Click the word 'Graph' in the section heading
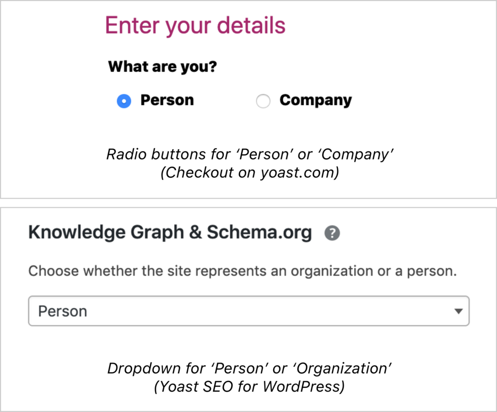The image size is (497, 412). point(157,233)
